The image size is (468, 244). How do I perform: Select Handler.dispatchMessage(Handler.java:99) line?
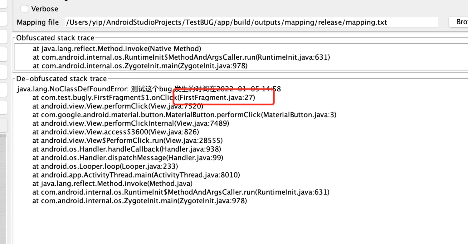[128, 158]
